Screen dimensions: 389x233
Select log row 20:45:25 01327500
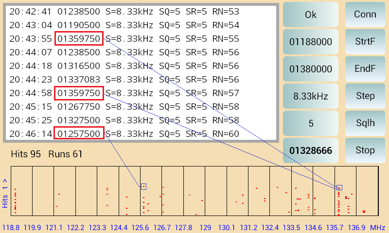pyautogui.click(x=124, y=120)
